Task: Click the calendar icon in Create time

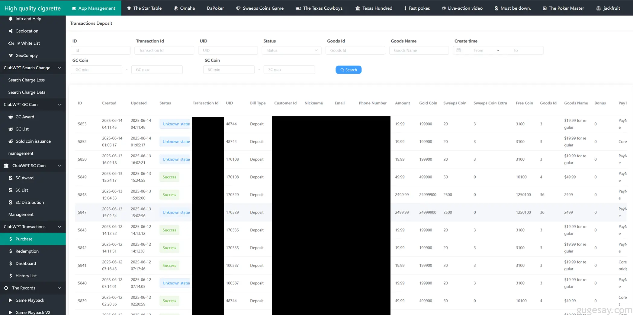Action: tap(458, 50)
